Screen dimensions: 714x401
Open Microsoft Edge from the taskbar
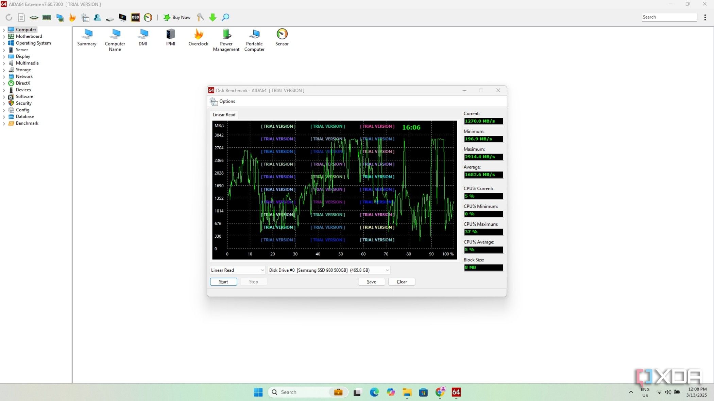tap(374, 392)
